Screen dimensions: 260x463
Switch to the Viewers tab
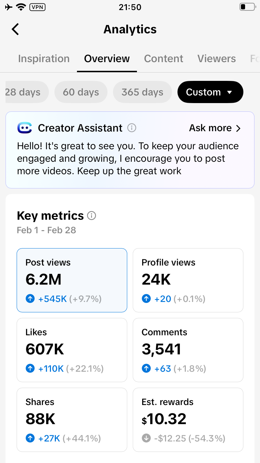[x=217, y=59]
